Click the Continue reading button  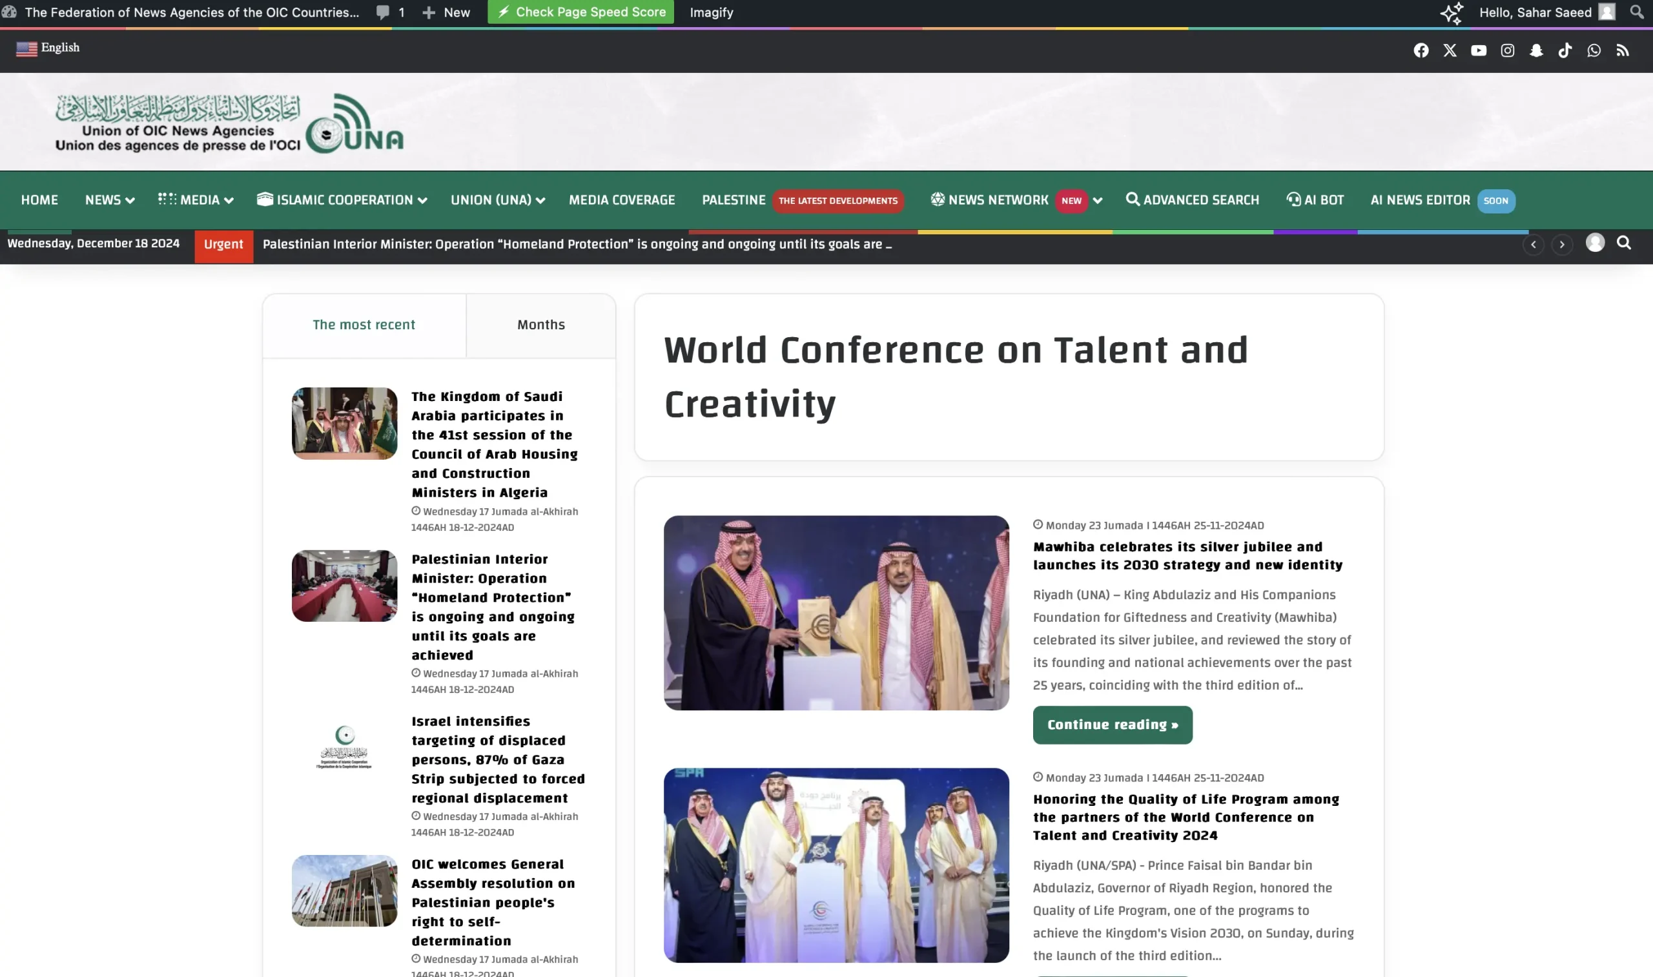point(1112,725)
